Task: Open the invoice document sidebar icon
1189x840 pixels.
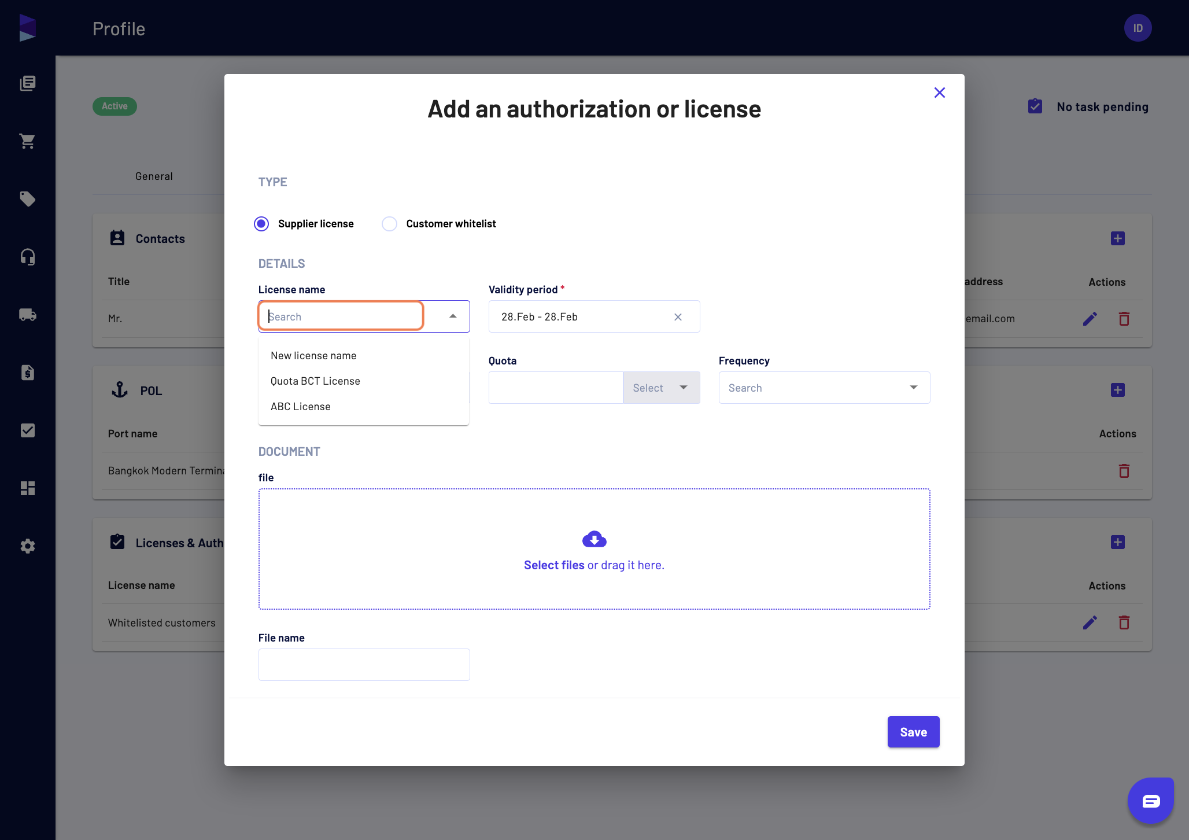Action: coord(28,373)
